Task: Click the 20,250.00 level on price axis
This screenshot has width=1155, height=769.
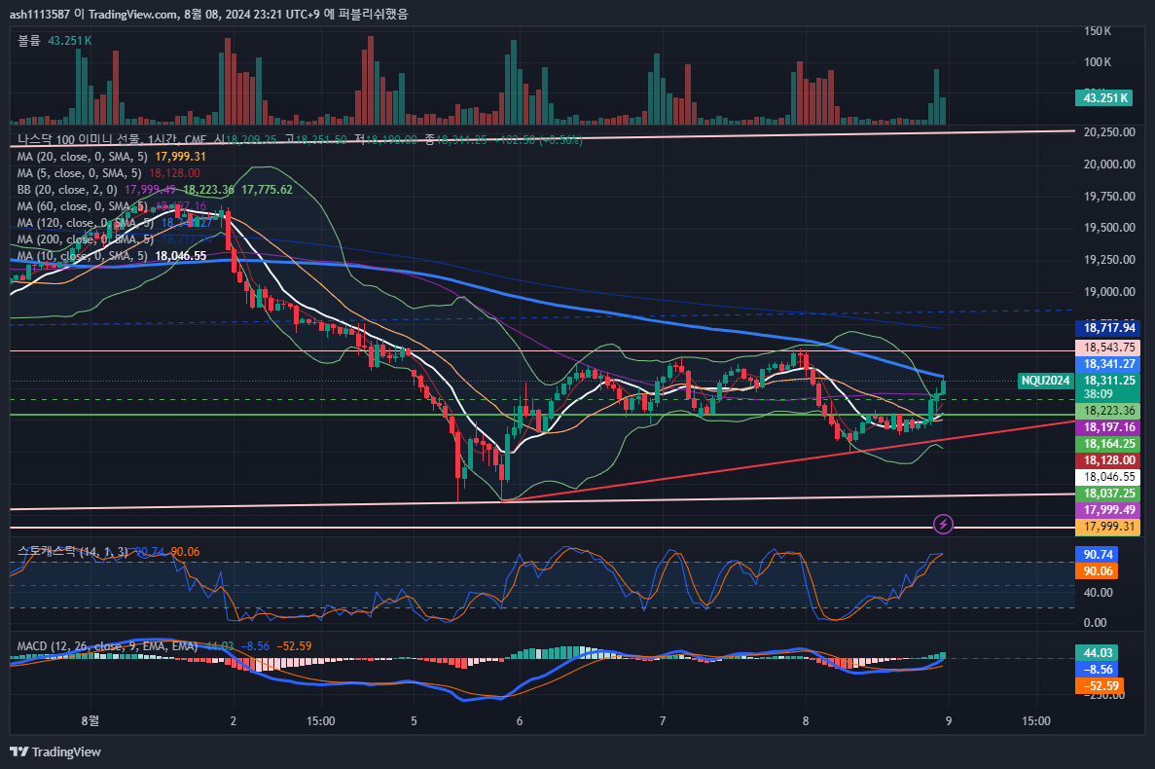Action: click(1109, 131)
